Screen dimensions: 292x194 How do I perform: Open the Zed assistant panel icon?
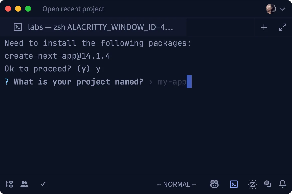[x=252, y=184]
